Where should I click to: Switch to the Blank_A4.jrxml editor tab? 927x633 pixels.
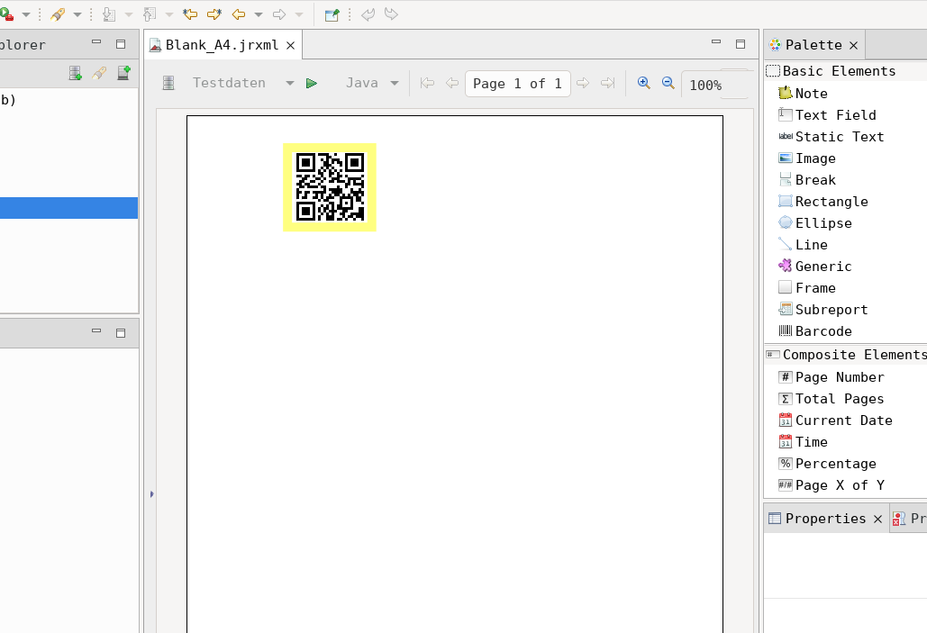tap(222, 45)
